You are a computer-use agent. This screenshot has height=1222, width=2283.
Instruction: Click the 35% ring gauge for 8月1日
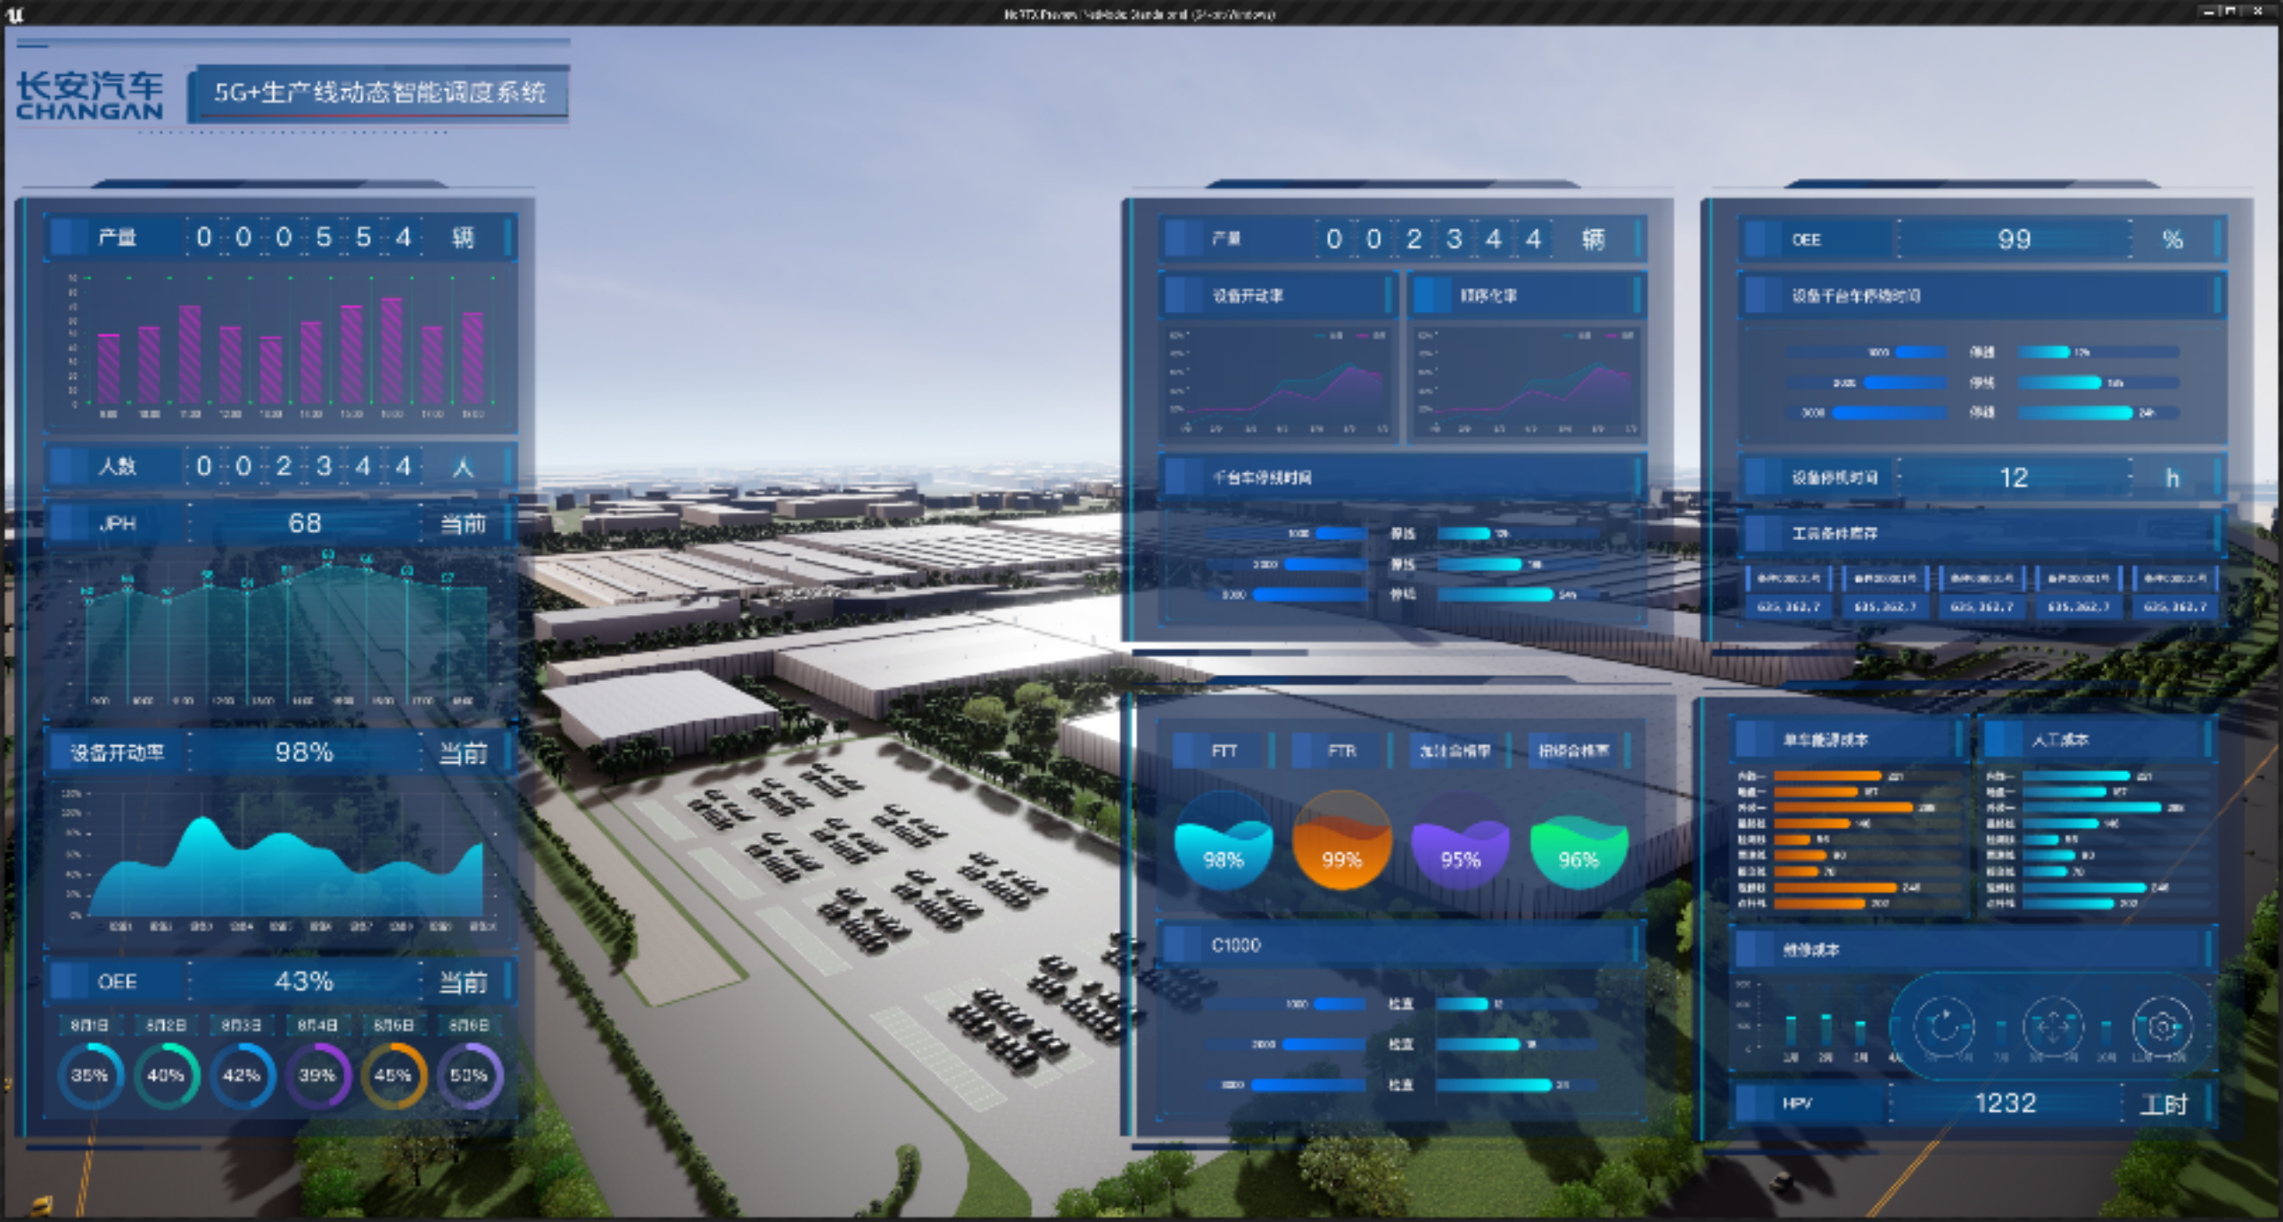[x=90, y=1076]
